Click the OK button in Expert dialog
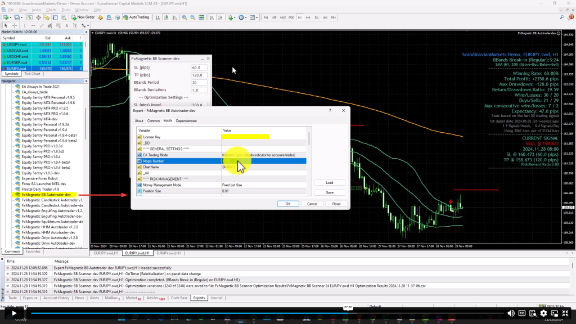Viewport: 576px width, 324px height. [x=288, y=204]
